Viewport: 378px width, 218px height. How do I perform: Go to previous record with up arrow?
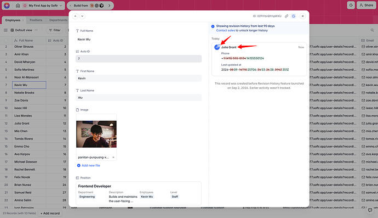(x=75, y=16)
